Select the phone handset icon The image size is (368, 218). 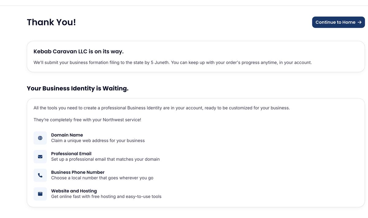pyautogui.click(x=40, y=175)
